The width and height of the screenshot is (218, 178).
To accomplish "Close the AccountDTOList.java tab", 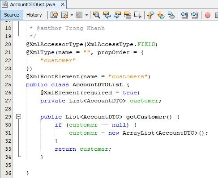I will click(63, 4).
